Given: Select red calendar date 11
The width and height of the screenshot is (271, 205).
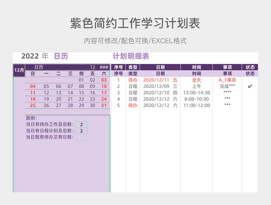Looking at the screenshot, I should tap(33, 93).
